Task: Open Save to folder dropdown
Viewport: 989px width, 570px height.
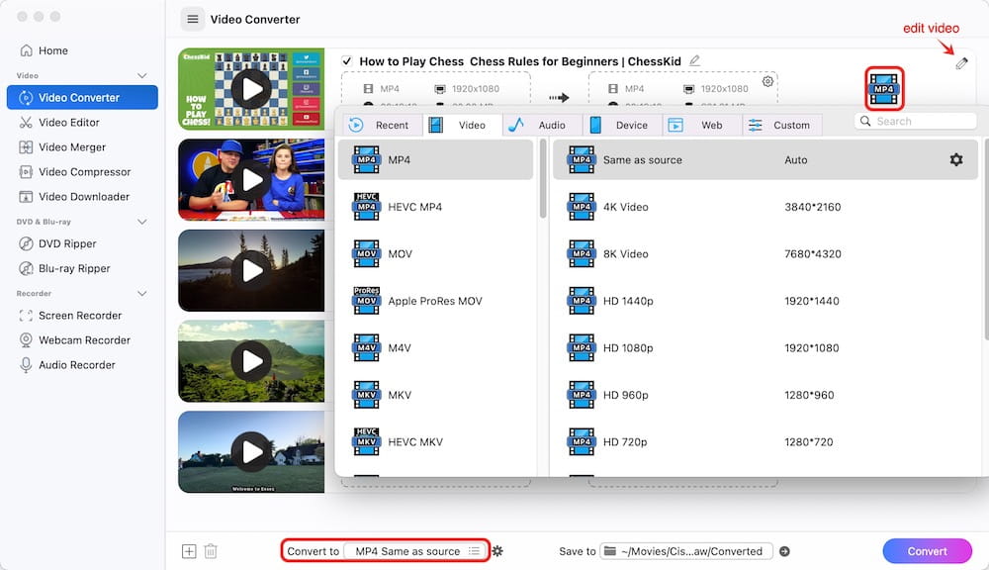Action: (x=686, y=551)
